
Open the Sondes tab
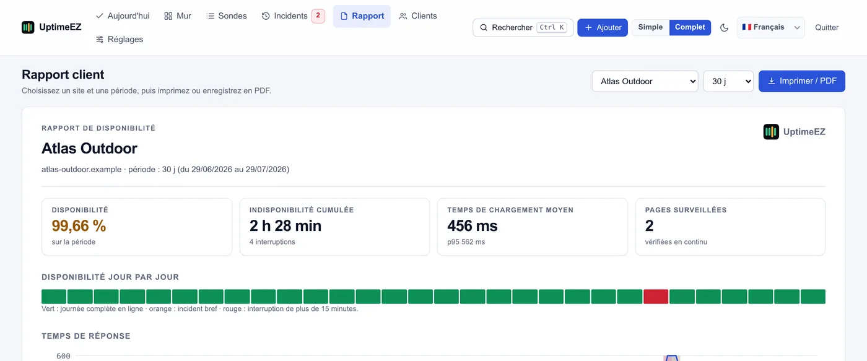pyautogui.click(x=227, y=16)
